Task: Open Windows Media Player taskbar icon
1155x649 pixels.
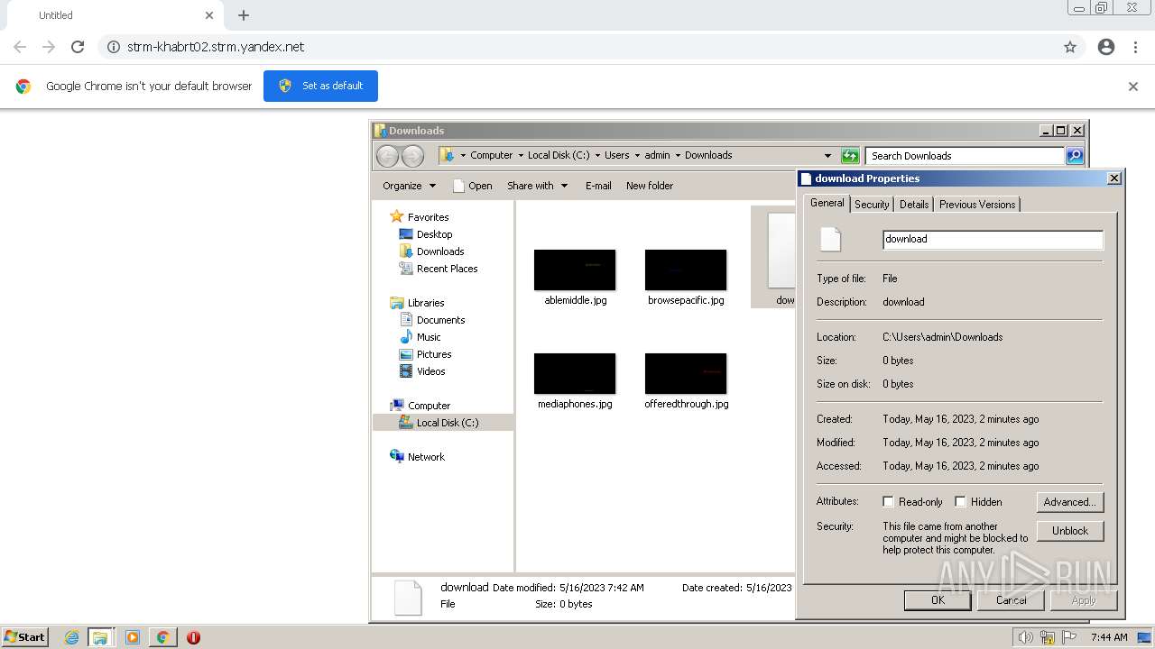Action: (x=133, y=637)
